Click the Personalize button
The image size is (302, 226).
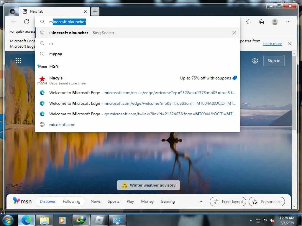[x=267, y=202]
